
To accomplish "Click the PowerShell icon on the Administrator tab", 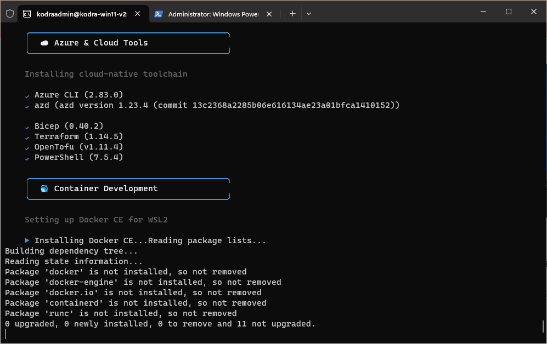I will (159, 13).
